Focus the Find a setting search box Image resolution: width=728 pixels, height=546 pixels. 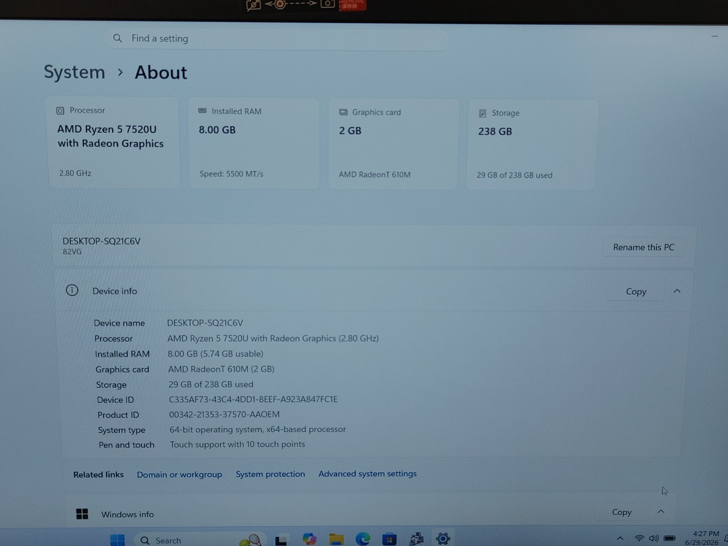277,39
